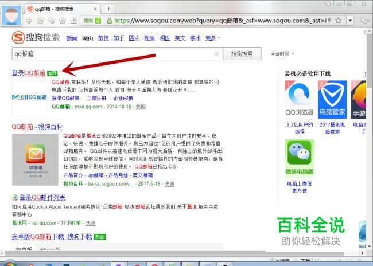Image resolution: width=373 pixels, height=266 pixels.
Task: Open the 登录QQ邮件列表 result link
Action: tap(42, 197)
